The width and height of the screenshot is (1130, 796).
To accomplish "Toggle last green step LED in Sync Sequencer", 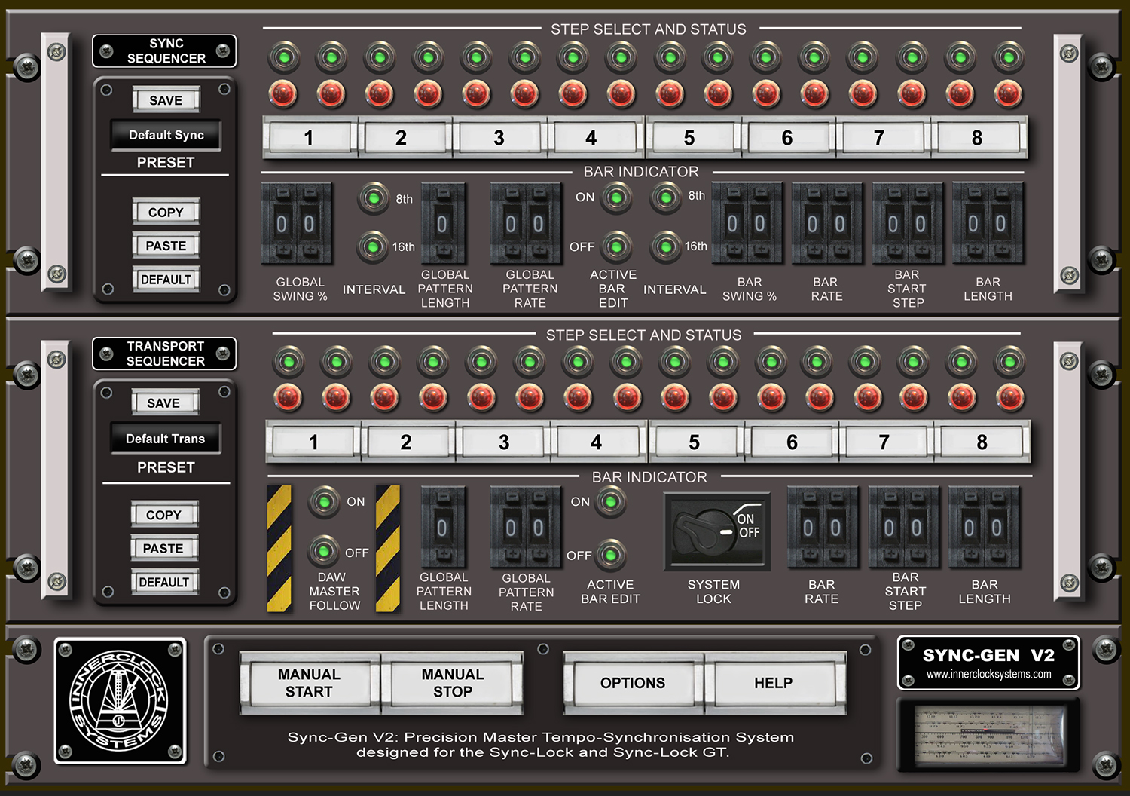I will (x=1009, y=57).
